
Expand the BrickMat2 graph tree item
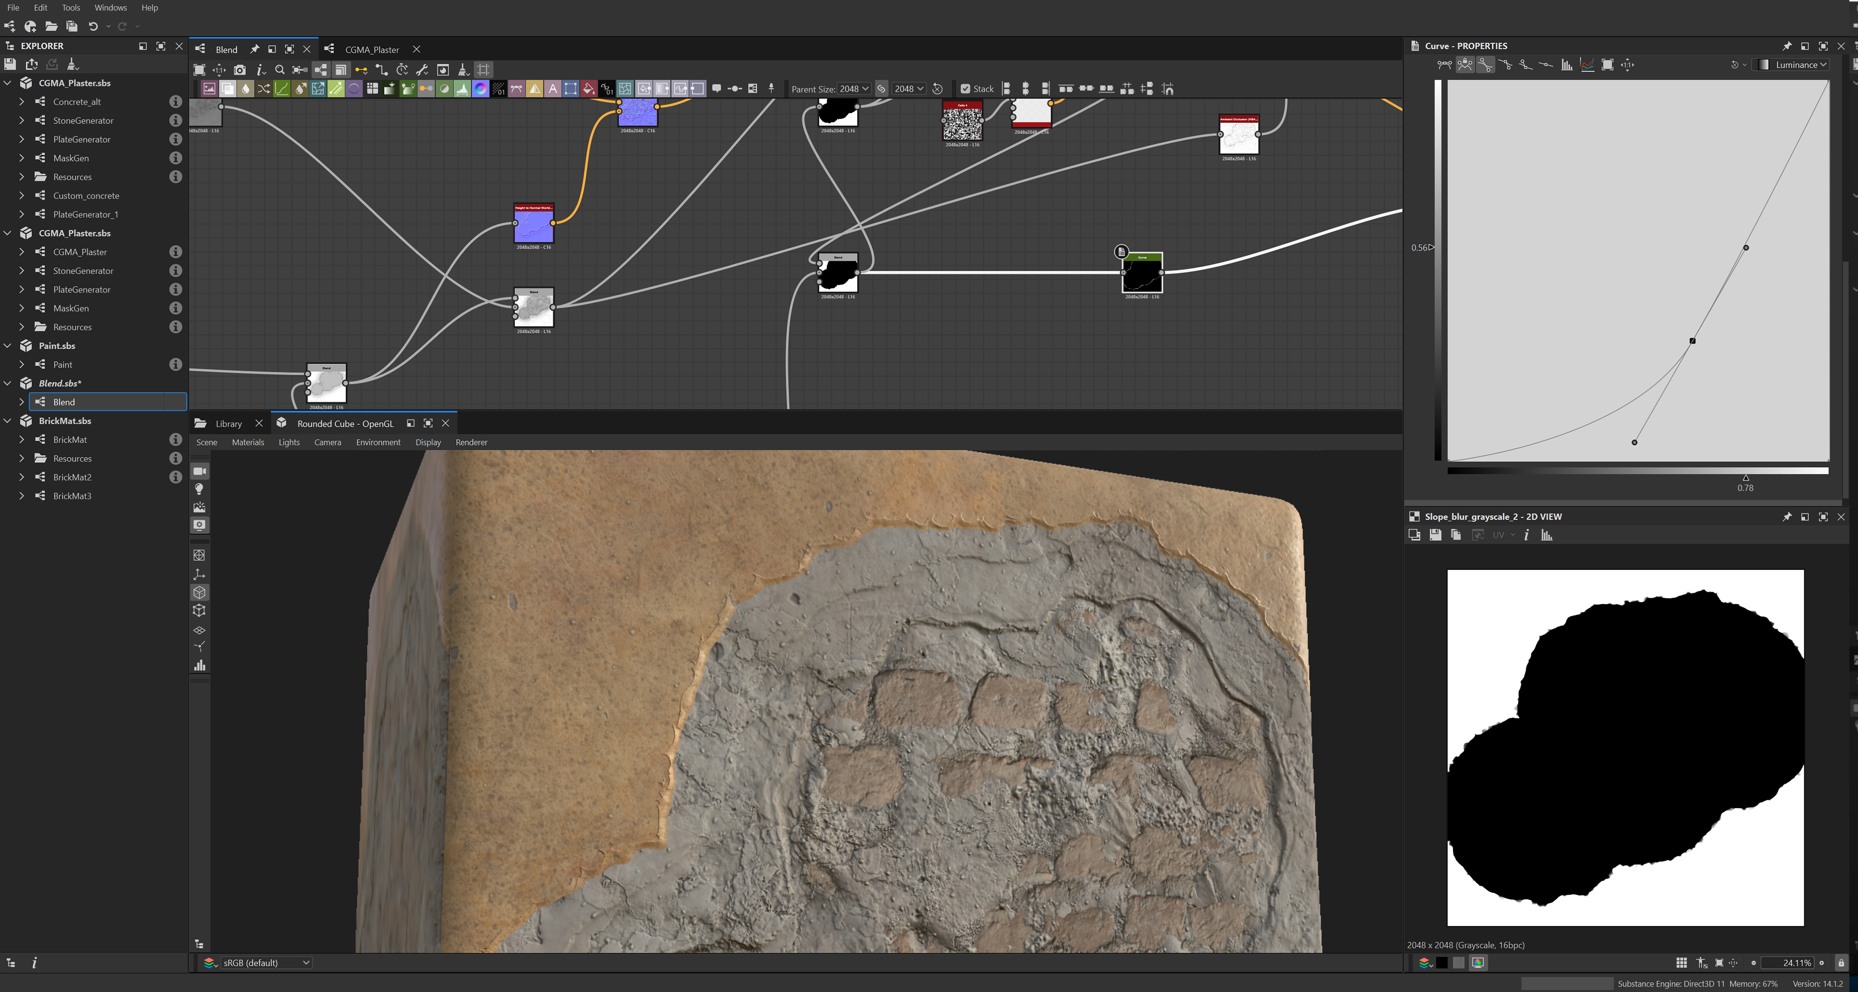point(22,477)
